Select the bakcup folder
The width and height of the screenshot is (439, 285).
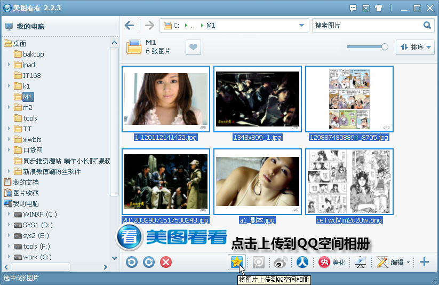(29, 54)
